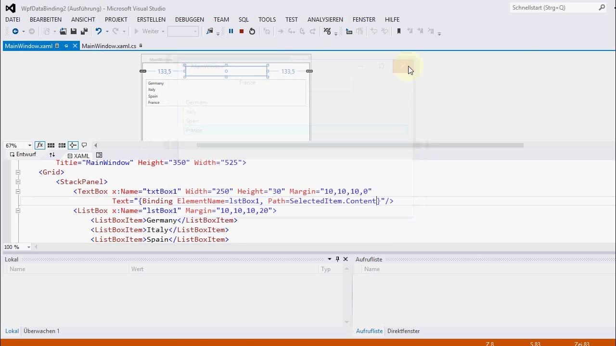Switch to the MainWindow.xaml.cs tab
The image size is (616, 346).
[109, 46]
